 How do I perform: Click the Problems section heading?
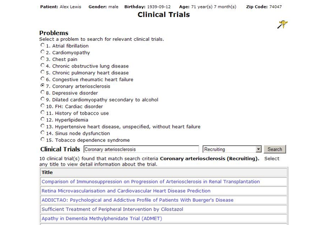(x=54, y=33)
